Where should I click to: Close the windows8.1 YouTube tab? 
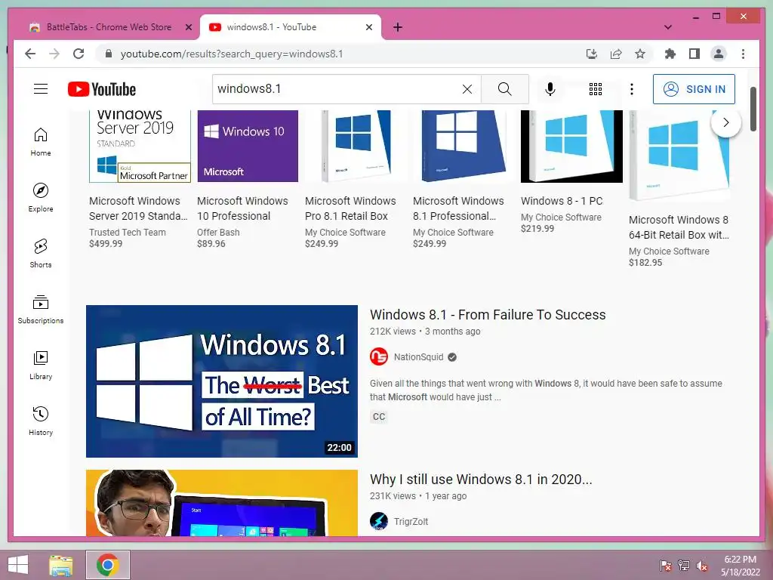368,27
